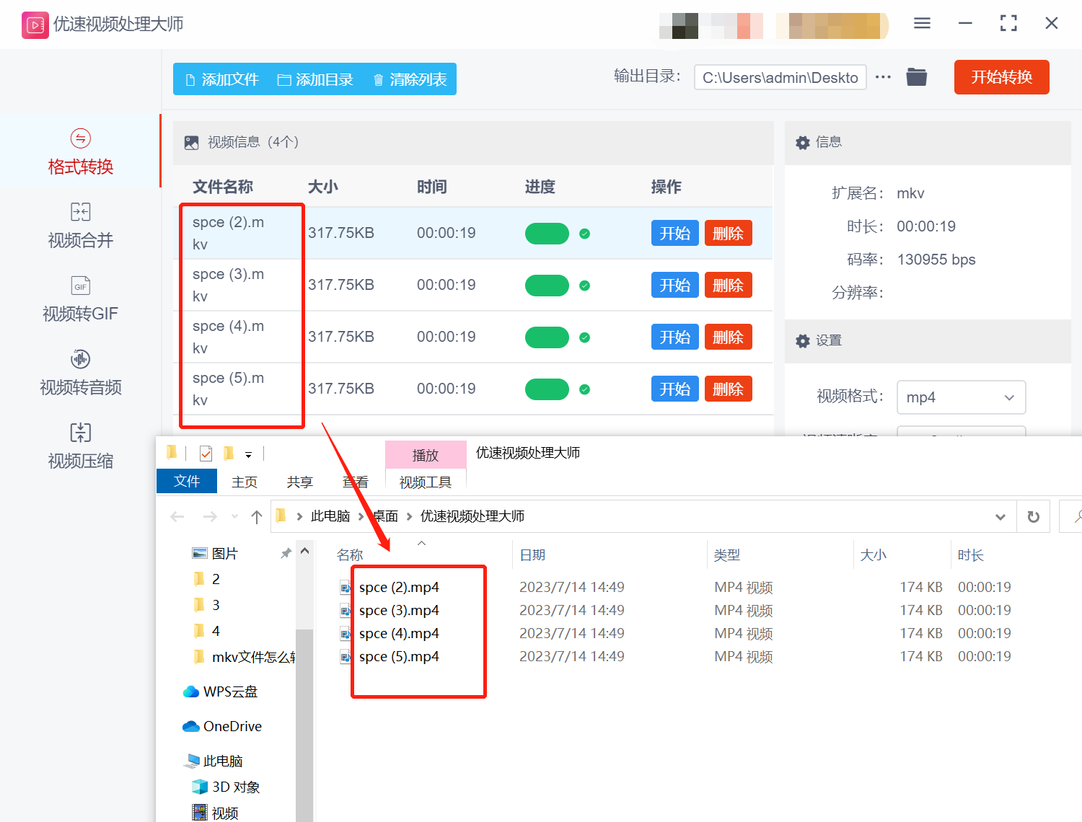The height and width of the screenshot is (822, 1082).
Task: Delete spce (5).mkv from the list
Action: [728, 389]
